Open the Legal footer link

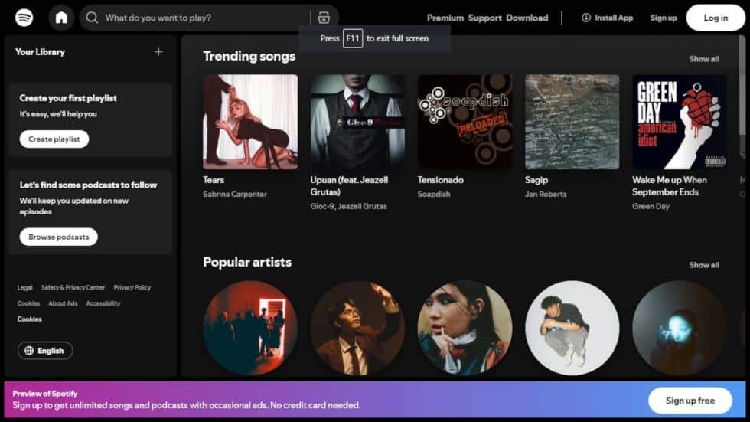pyautogui.click(x=24, y=287)
